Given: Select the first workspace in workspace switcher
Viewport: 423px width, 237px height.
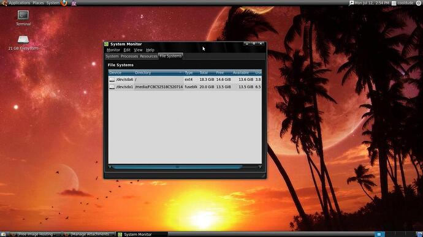Looking at the screenshot, I should 379,235.
